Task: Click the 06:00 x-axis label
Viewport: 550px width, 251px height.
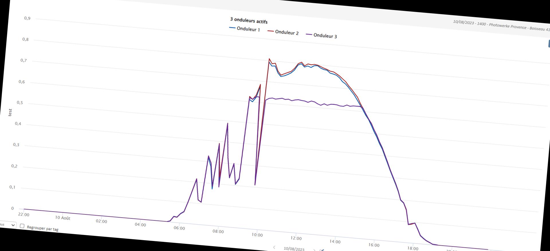Action: coord(179,228)
